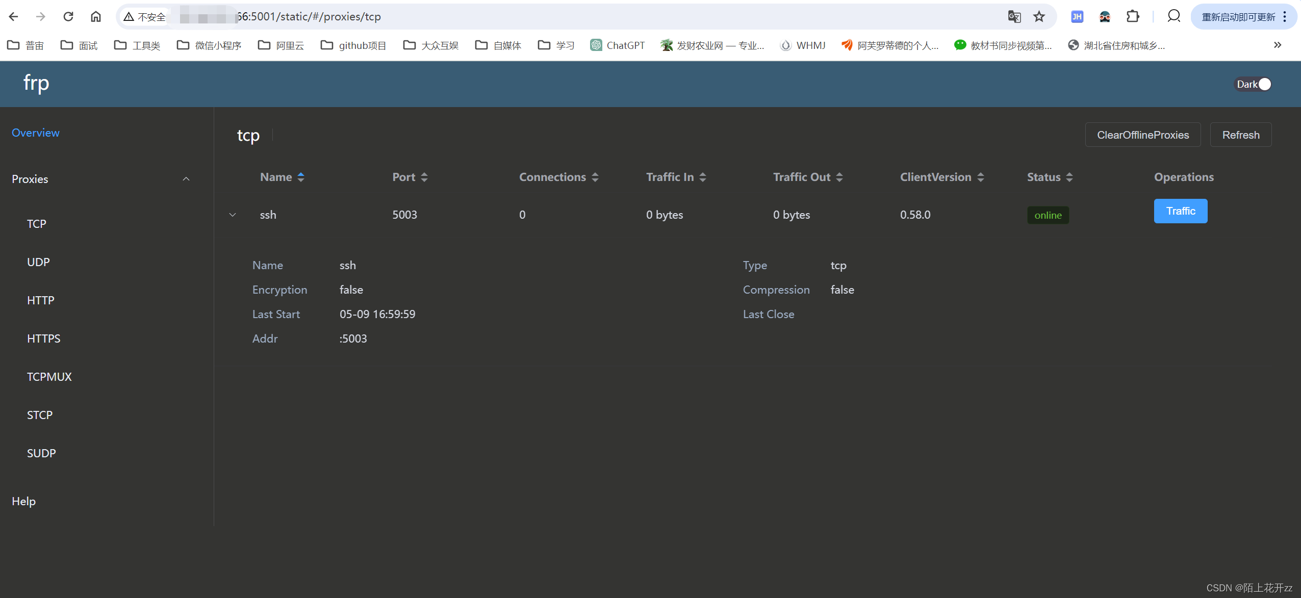The width and height of the screenshot is (1301, 598).
Task: Open the UDP proxies page
Action: (x=38, y=262)
